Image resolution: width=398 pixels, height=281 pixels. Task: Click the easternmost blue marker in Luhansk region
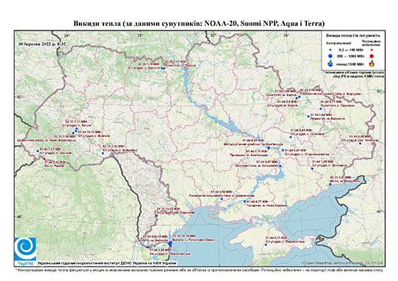pos(360,144)
